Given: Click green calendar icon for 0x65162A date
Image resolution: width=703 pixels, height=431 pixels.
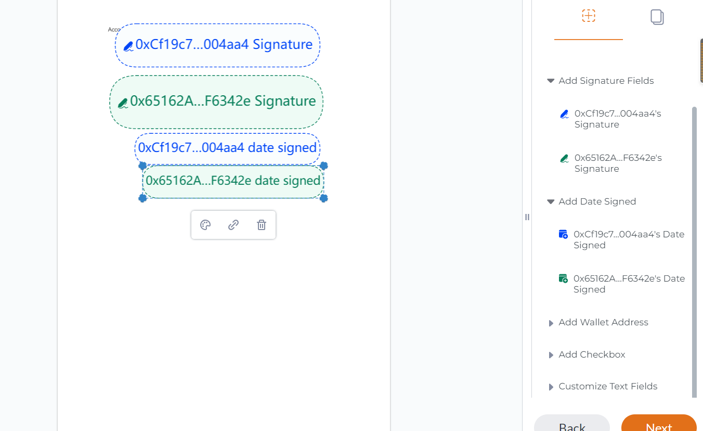Looking at the screenshot, I should pos(563,278).
